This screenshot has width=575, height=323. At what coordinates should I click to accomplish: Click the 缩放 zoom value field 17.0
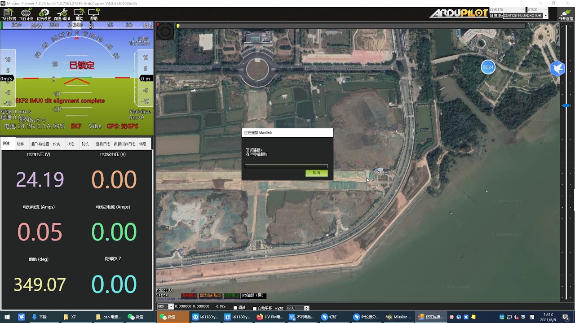click(x=295, y=308)
